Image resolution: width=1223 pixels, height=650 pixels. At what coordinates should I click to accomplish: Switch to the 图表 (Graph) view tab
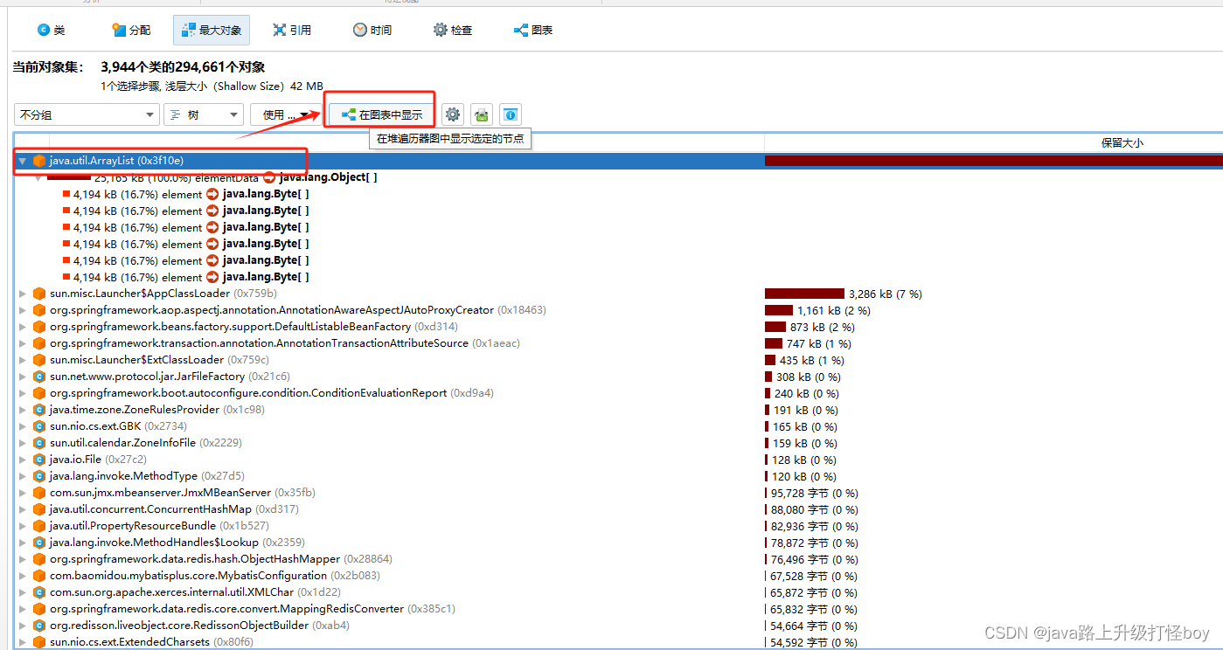533,30
